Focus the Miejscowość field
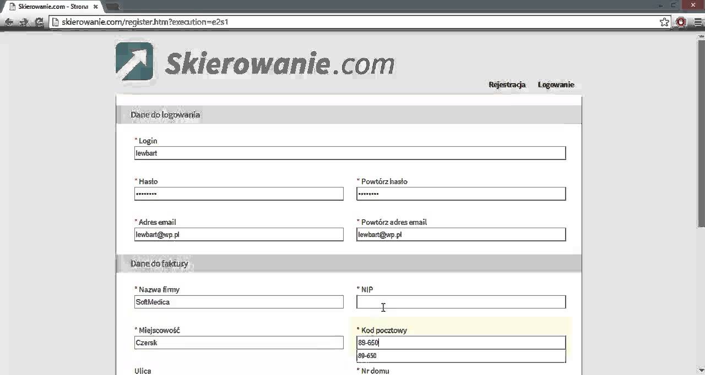The width and height of the screenshot is (705, 375). point(238,343)
